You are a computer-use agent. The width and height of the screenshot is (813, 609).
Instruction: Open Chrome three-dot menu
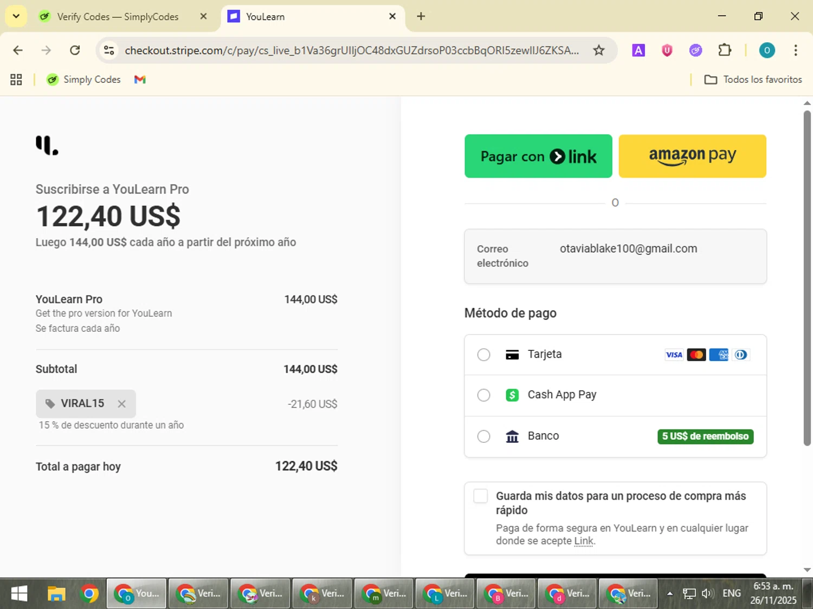pyautogui.click(x=796, y=50)
